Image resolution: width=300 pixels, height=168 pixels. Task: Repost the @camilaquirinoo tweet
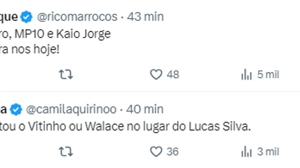tap(66, 151)
